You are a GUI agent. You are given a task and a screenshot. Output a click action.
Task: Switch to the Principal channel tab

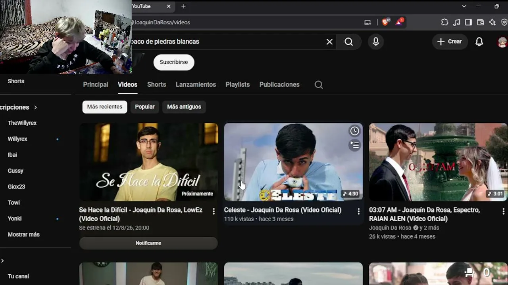pos(96,85)
